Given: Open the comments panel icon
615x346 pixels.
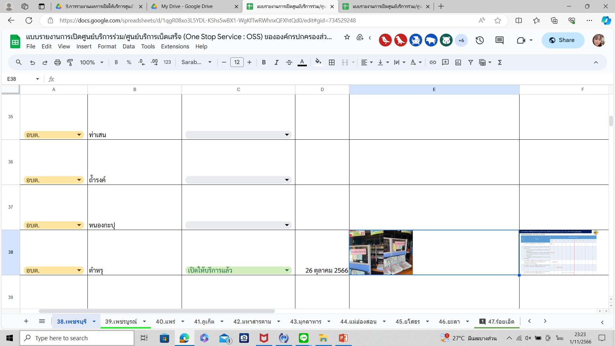Looking at the screenshot, I should click(499, 40).
